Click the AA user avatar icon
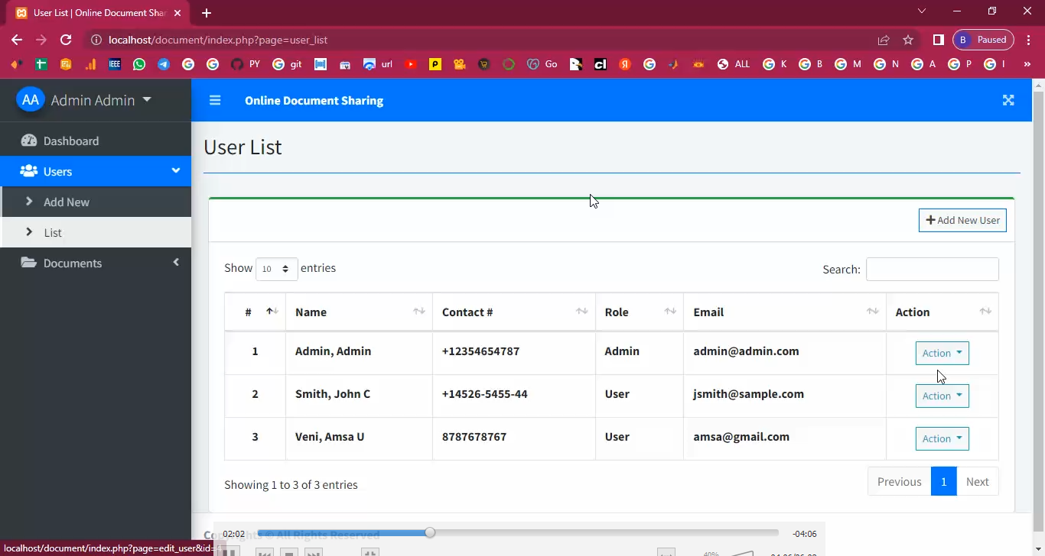This screenshot has width=1045, height=556. [31, 100]
